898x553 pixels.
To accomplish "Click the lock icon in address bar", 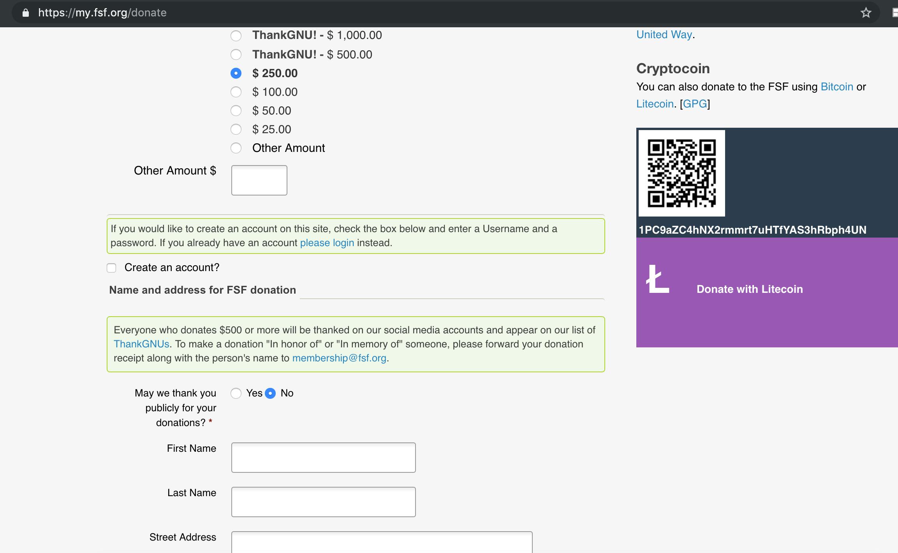I will [26, 13].
